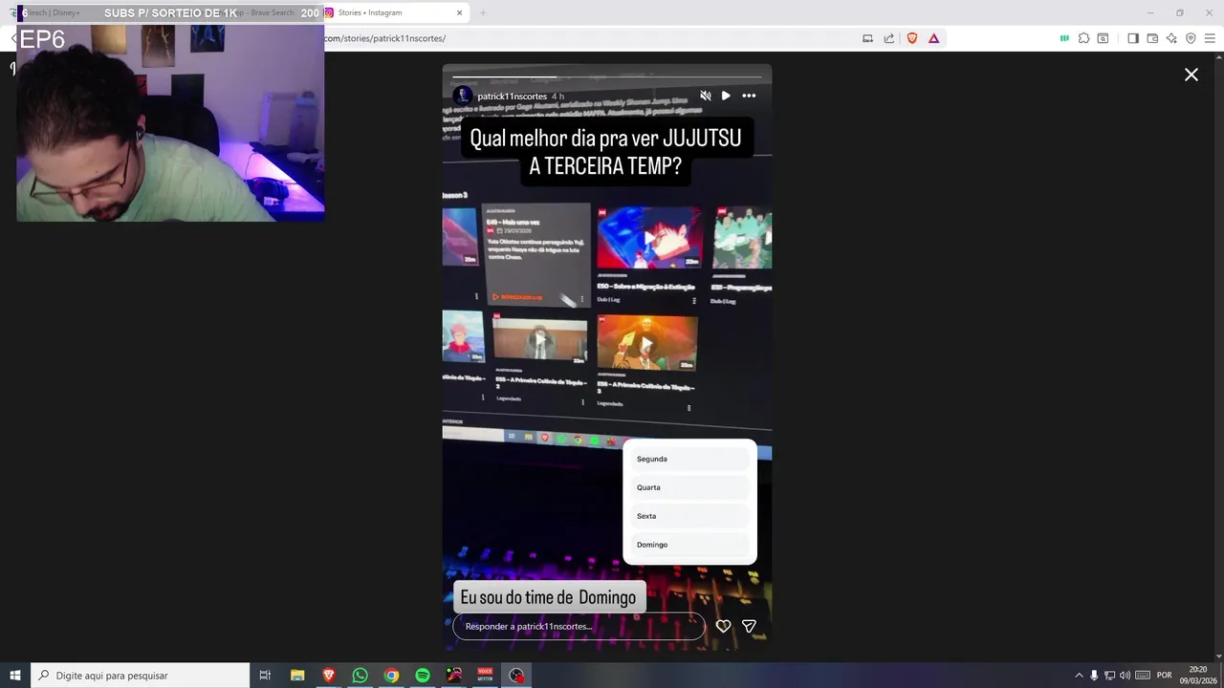This screenshot has width=1224, height=688.
Task: Close the Instagram story viewer
Action: click(x=1191, y=75)
